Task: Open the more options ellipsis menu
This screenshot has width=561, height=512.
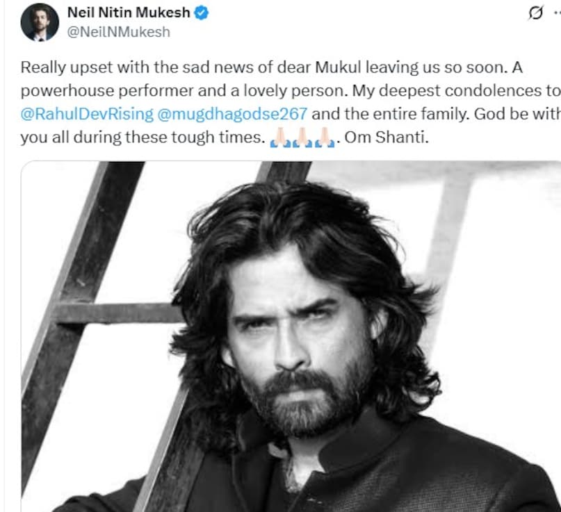Action: click(x=557, y=13)
